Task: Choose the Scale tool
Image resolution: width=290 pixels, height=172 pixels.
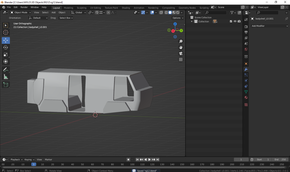Action: pyautogui.click(x=6, y=54)
